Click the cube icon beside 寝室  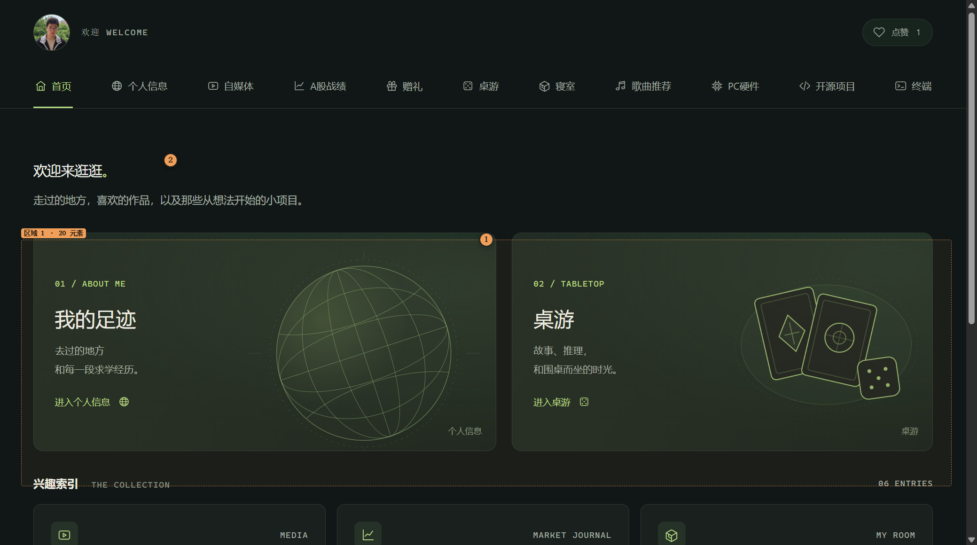(545, 86)
